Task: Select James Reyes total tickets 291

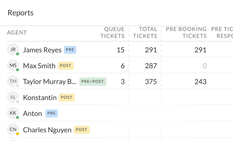Action: 151,50
